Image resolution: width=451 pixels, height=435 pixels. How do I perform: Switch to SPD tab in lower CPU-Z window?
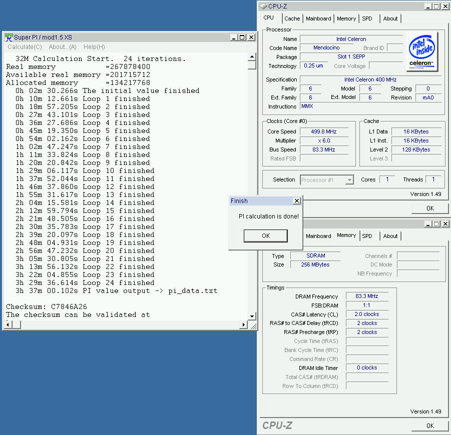click(x=367, y=236)
